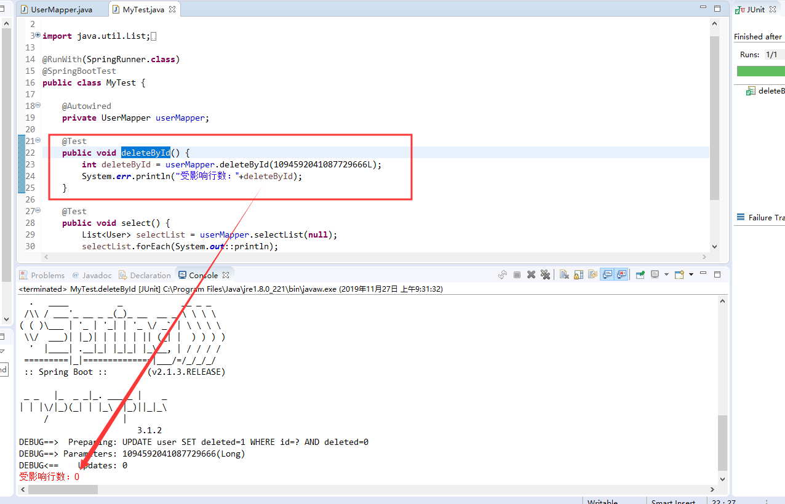Click the left panel scrollbar up arrow
The width and height of the screenshot is (785, 504).
pos(6,23)
